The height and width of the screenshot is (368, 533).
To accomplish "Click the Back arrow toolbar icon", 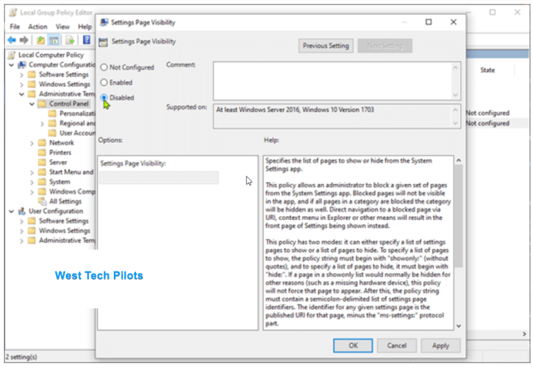I will tap(11, 40).
